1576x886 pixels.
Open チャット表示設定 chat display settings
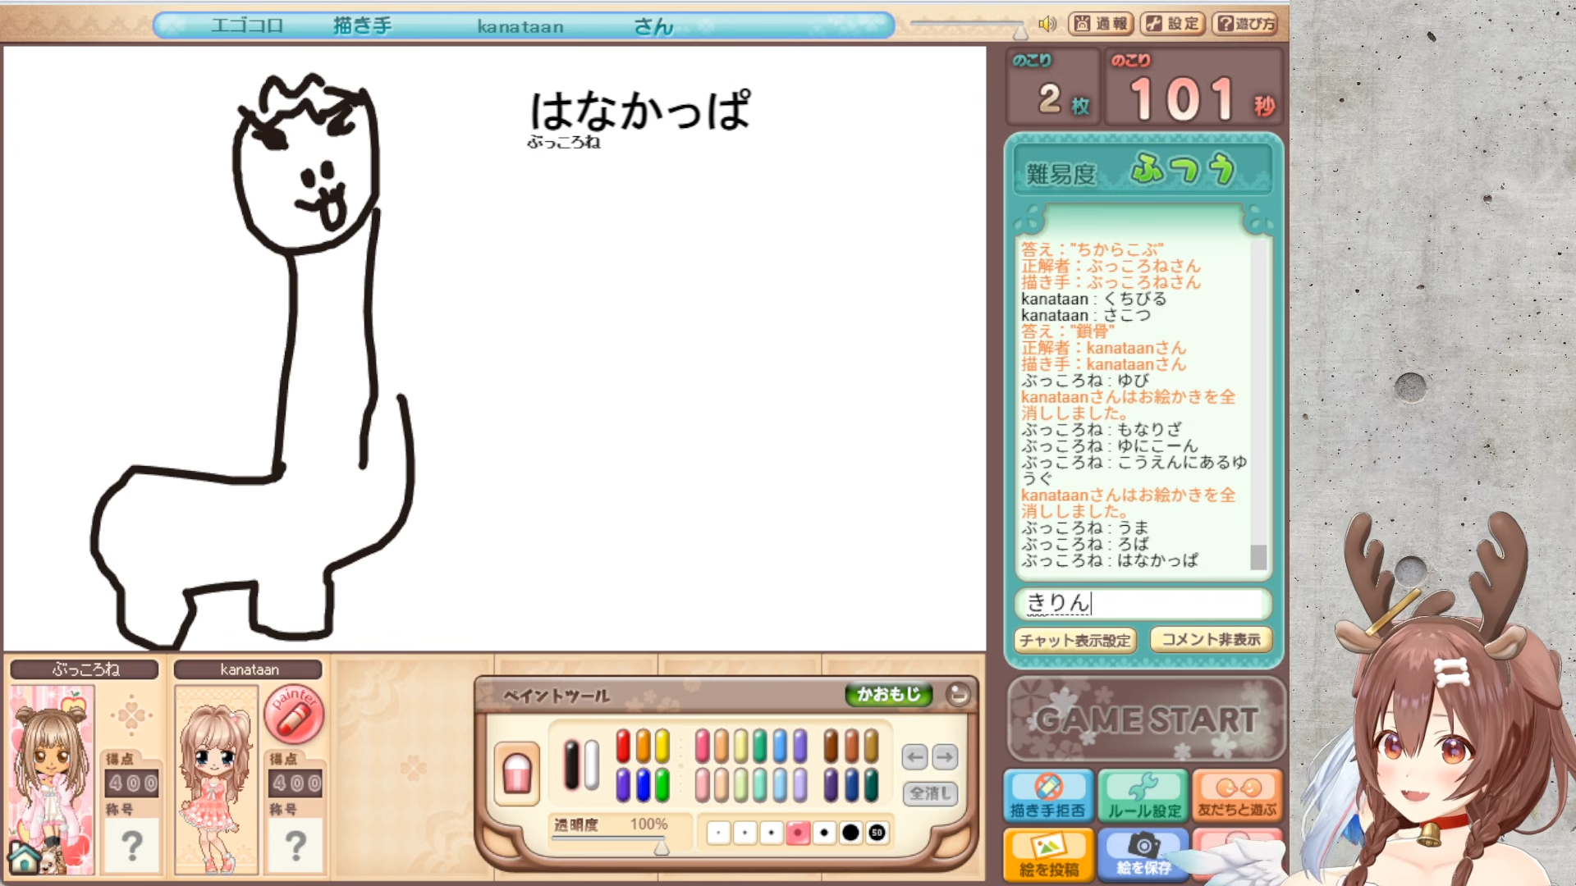coord(1074,640)
